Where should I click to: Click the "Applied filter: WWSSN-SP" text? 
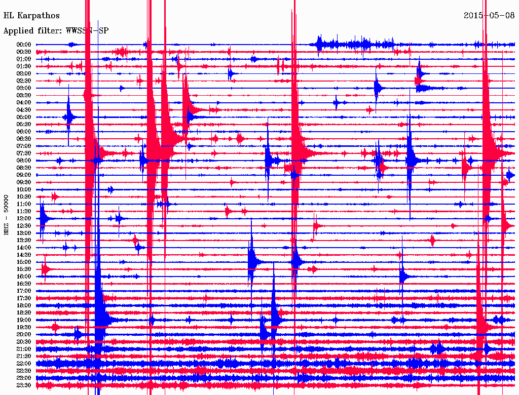tap(56, 31)
